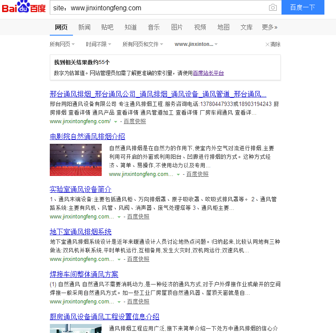Open 百度快照 for 实验室通风设备简介 result

[138, 217]
